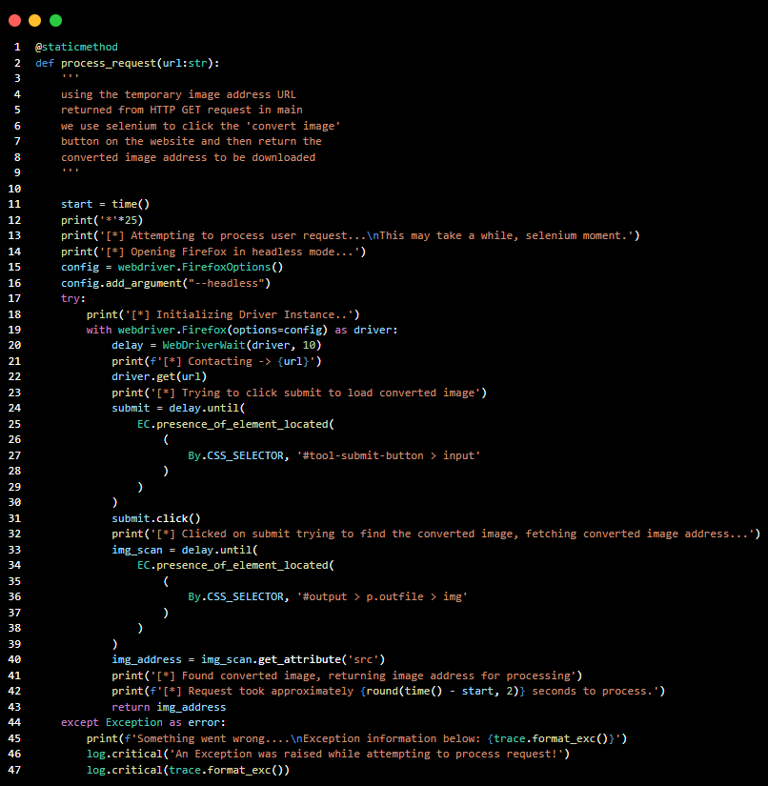The image size is (768, 786).
Task: Click docstring line 'converted image address to be downloaded'
Action: tap(188, 157)
